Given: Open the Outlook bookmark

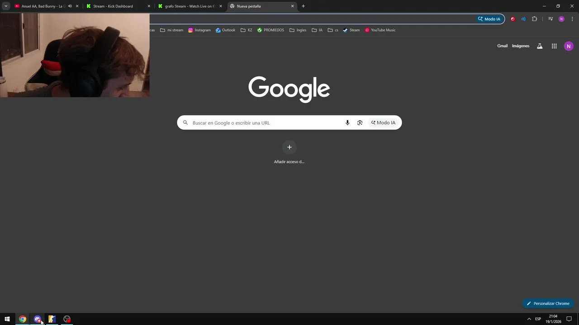Looking at the screenshot, I should (225, 30).
